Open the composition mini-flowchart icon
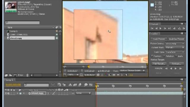 pos(53,85)
